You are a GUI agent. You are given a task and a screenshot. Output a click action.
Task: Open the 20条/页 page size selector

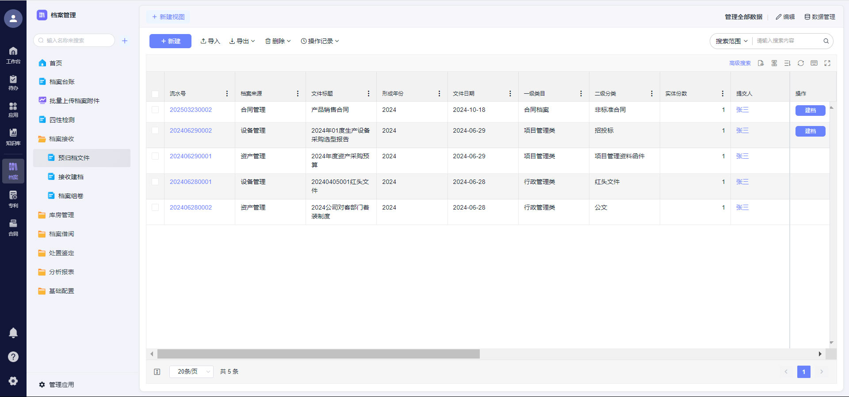click(x=191, y=372)
